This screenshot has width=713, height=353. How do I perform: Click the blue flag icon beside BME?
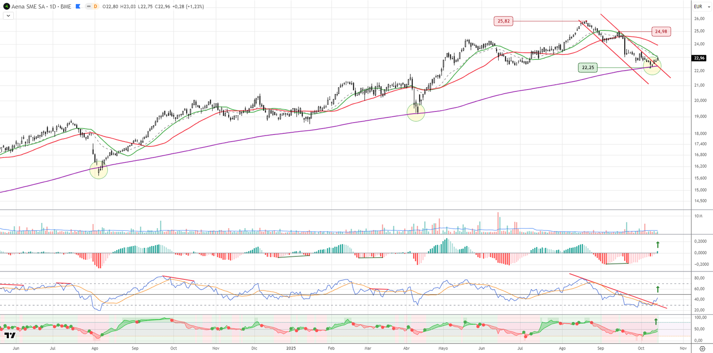coord(78,7)
